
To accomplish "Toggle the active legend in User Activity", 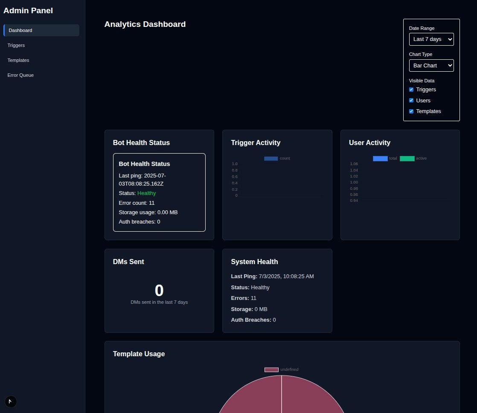I will [x=407, y=158].
